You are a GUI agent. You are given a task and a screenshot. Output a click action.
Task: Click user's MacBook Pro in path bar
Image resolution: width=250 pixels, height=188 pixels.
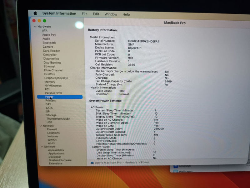(108, 163)
